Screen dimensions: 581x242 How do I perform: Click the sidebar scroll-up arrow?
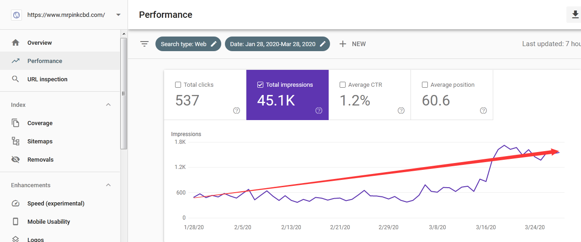pyautogui.click(x=124, y=34)
